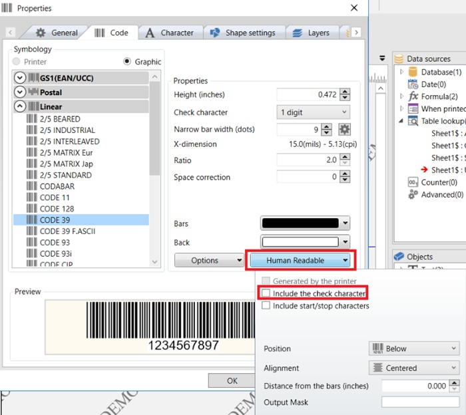Expand the Database(1) tree node

401,72
